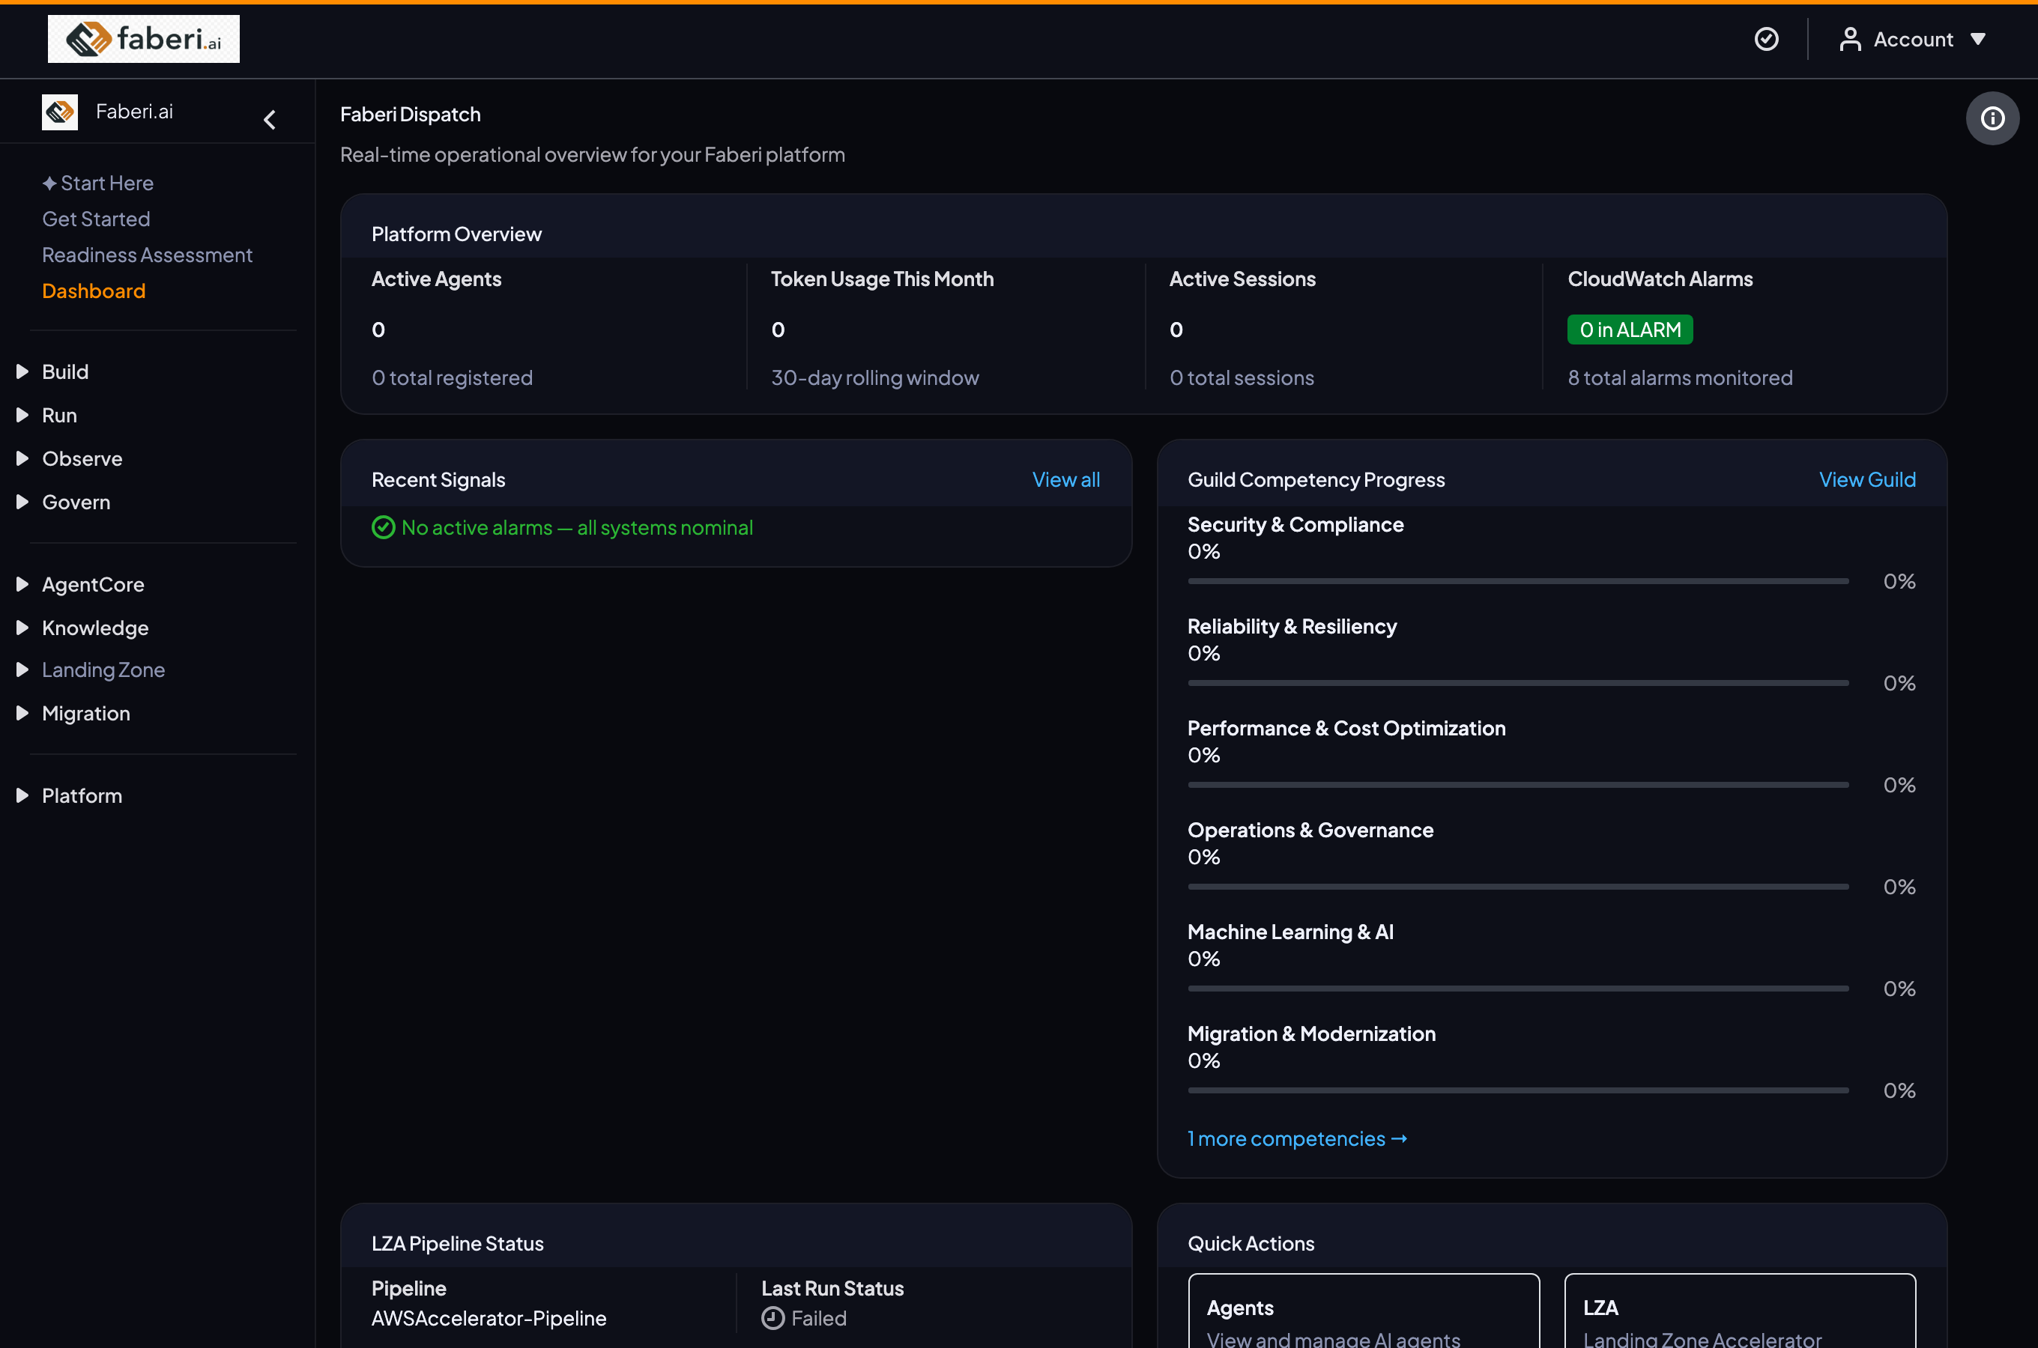Click '0 total registered' text
This screenshot has width=2038, height=1348.
click(x=452, y=377)
